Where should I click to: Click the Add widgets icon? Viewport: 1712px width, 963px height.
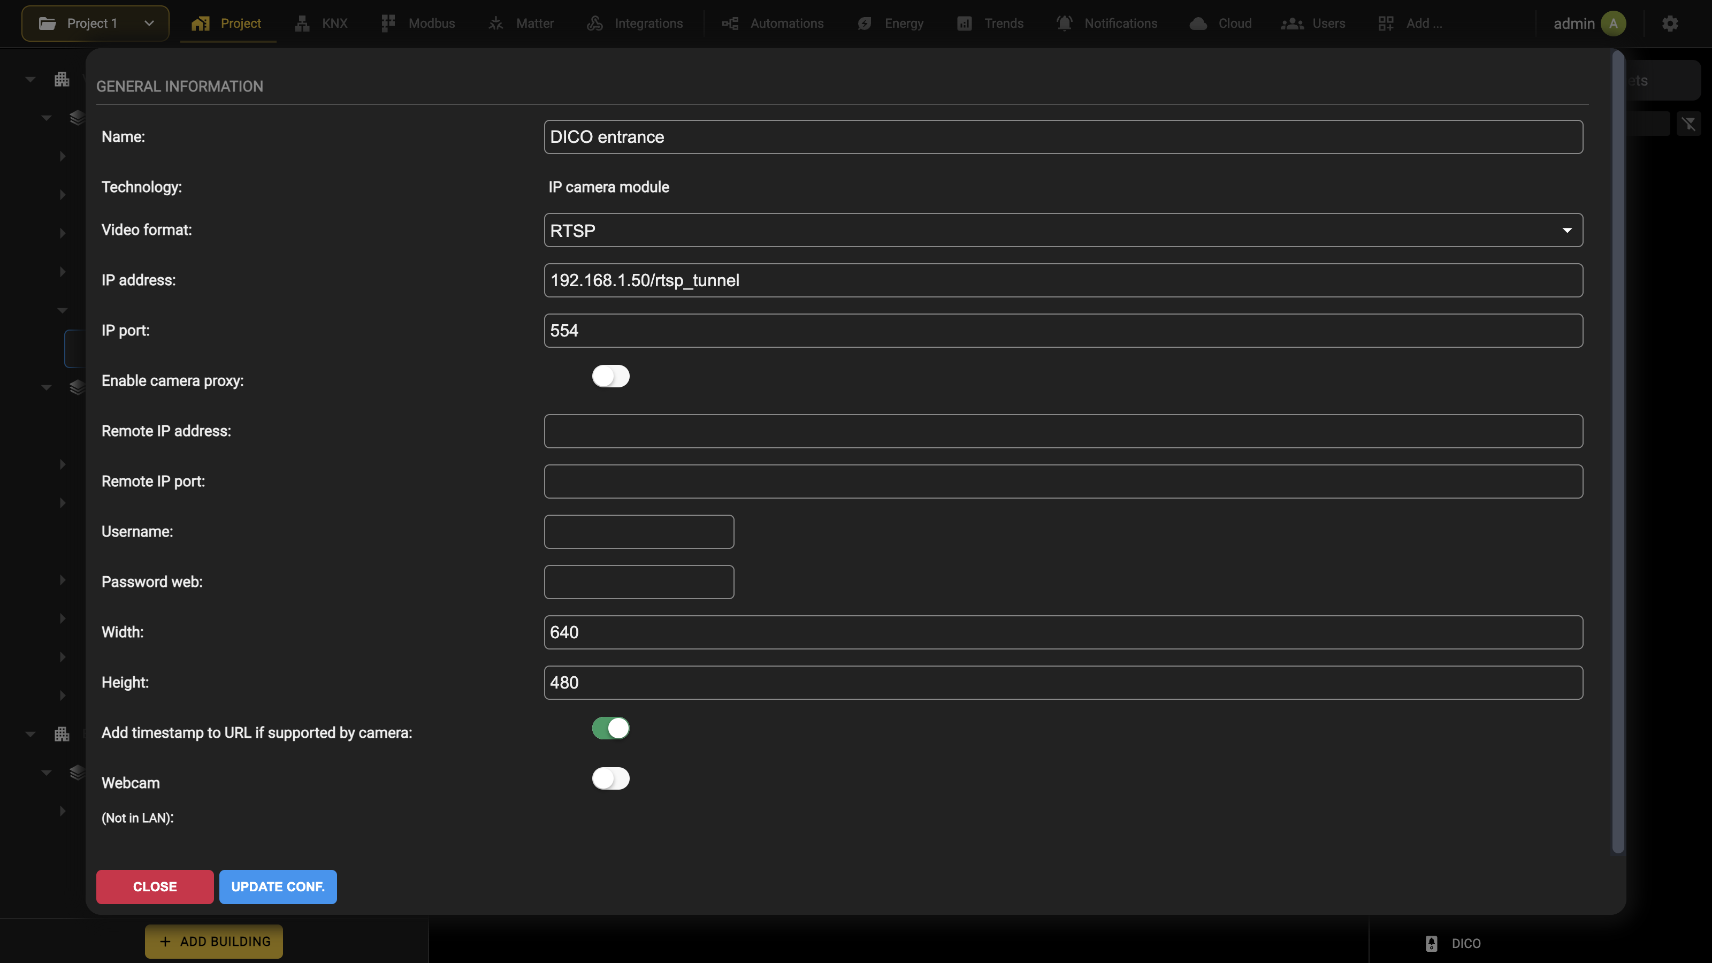[x=1386, y=23]
